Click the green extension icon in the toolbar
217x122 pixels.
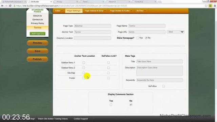point(210,6)
